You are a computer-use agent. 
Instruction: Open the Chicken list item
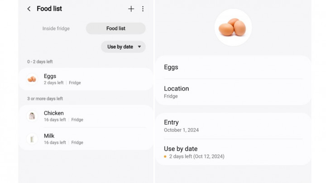[86, 116]
